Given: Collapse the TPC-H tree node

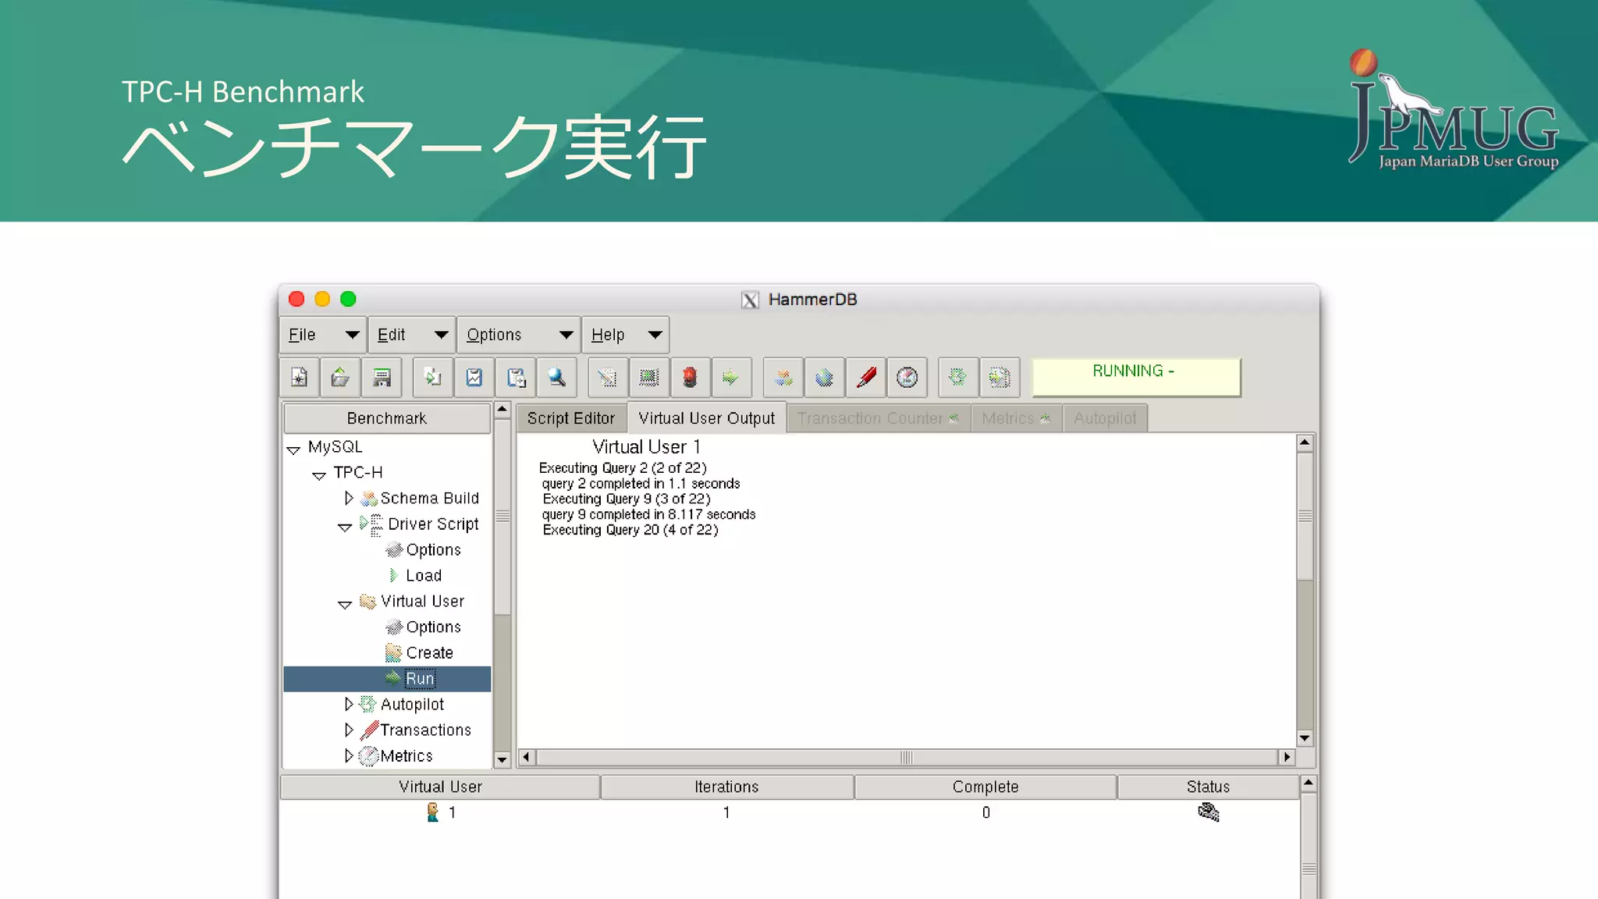Looking at the screenshot, I should click(319, 475).
